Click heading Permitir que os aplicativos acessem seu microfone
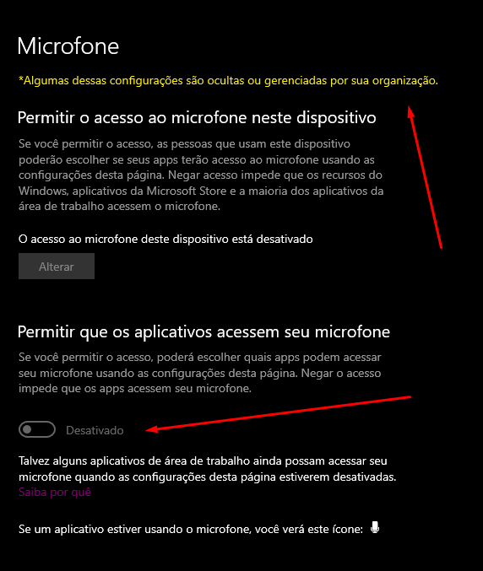 (x=204, y=332)
